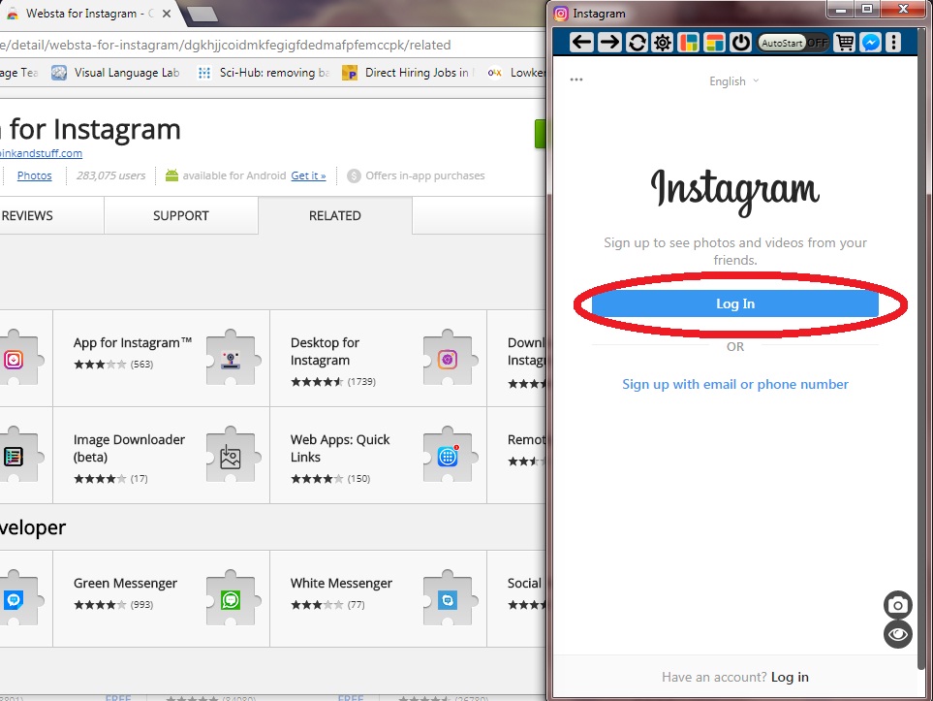Open the vertical three-dot menu in the Instagram toolbar
This screenshot has width=933, height=701.
pyautogui.click(x=893, y=43)
